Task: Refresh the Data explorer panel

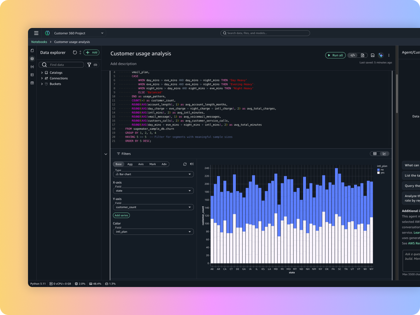Action: pos(75,52)
